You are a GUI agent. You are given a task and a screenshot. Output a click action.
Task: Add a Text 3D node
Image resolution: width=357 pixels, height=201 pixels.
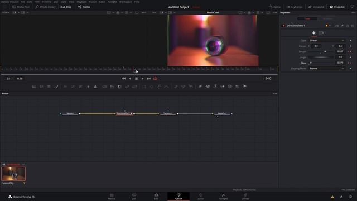pos(215,87)
